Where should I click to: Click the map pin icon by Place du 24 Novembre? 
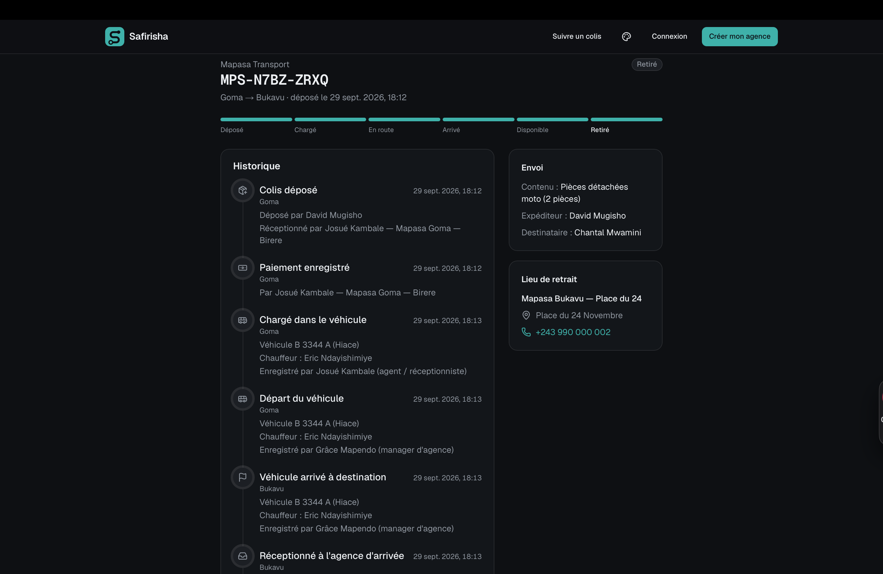[x=526, y=315]
